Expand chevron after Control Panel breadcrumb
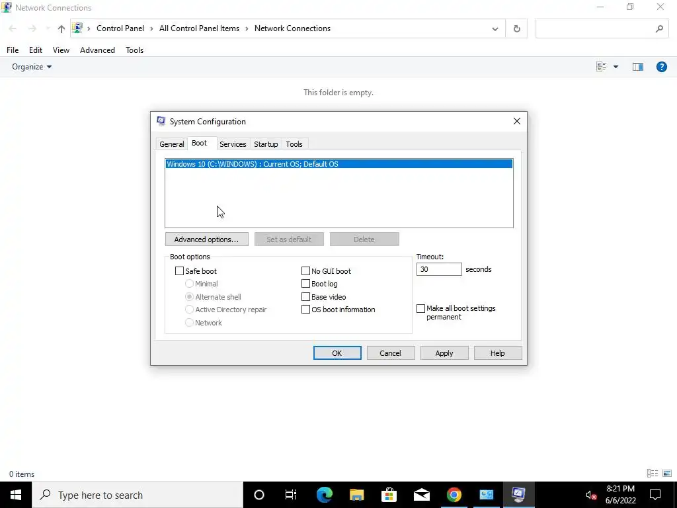 (151, 28)
